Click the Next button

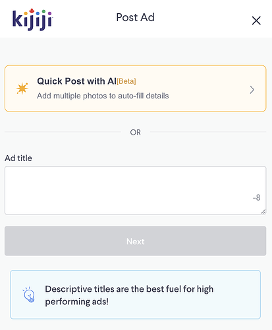coord(136,241)
